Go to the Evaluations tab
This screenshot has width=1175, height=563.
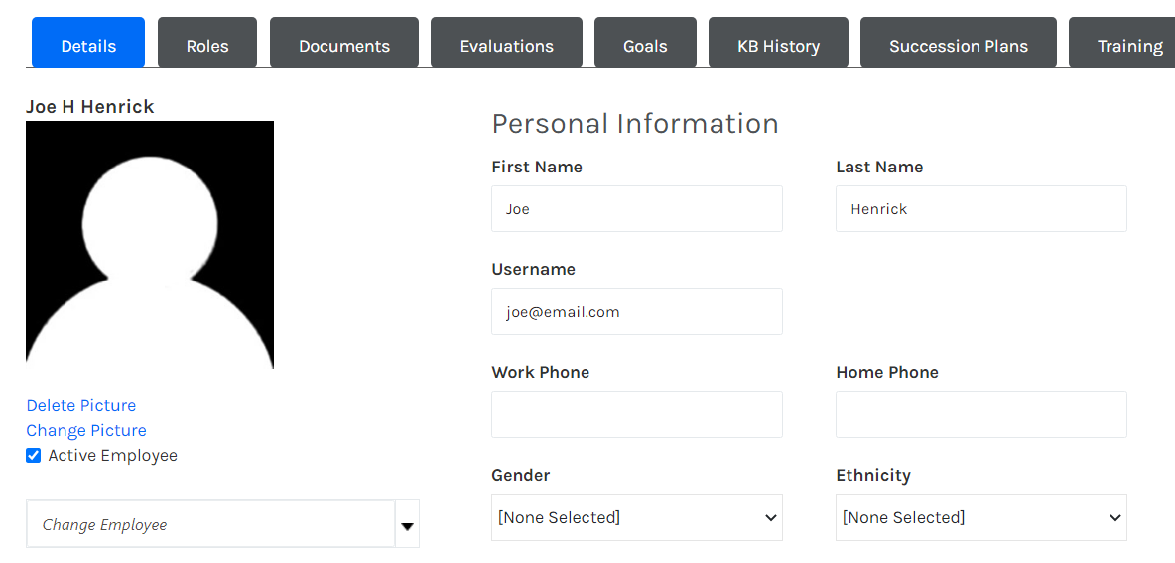coord(506,43)
